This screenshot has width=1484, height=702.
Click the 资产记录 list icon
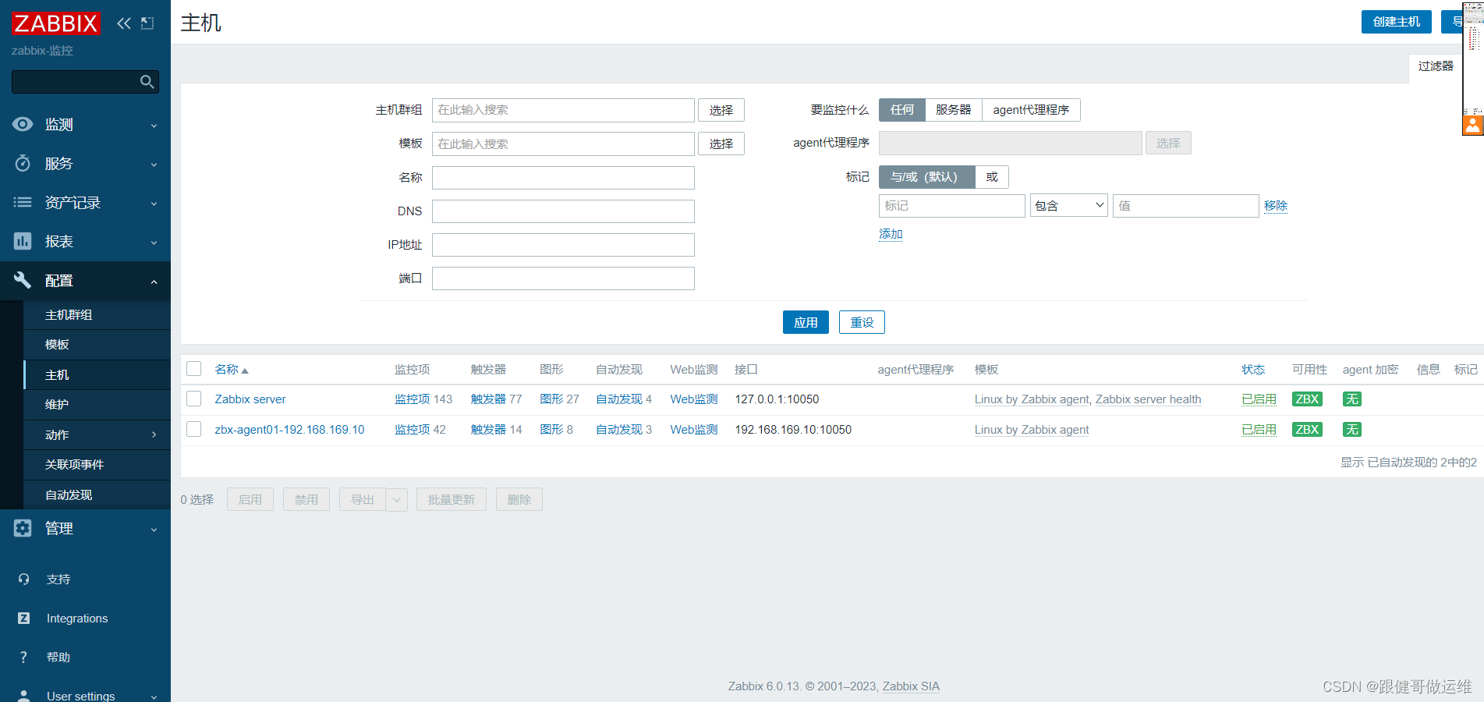(x=23, y=202)
